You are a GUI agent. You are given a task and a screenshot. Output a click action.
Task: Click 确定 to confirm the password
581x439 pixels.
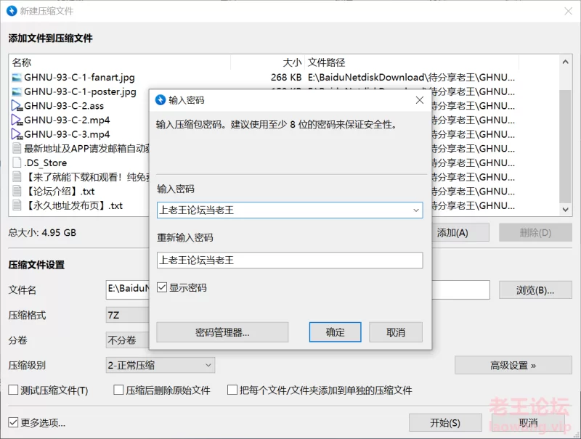[335, 332]
